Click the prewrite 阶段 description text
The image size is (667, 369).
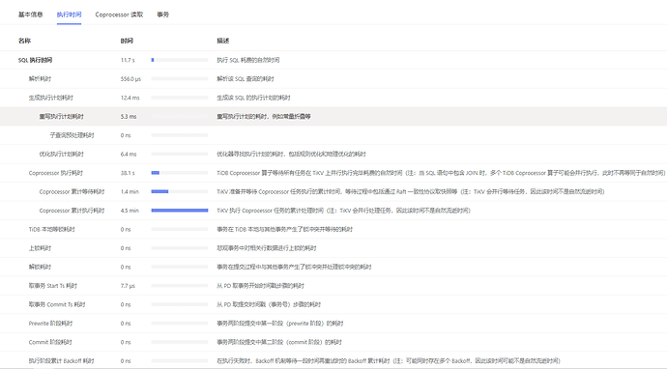click(x=280, y=323)
